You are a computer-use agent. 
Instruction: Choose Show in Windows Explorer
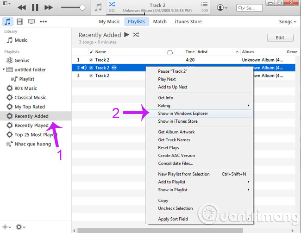(199, 113)
